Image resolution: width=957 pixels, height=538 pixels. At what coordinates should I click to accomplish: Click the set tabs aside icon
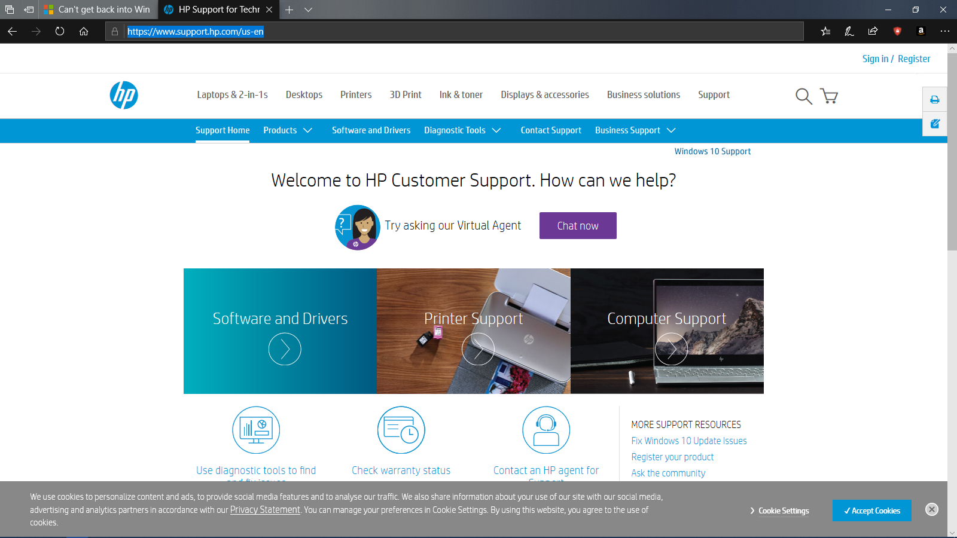click(29, 10)
